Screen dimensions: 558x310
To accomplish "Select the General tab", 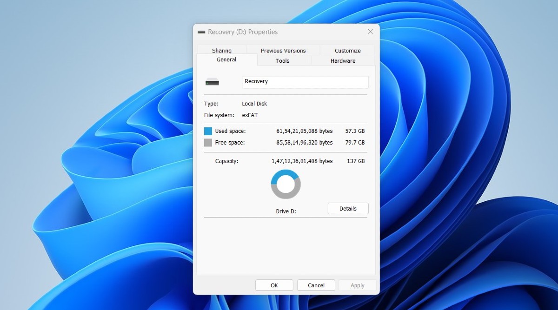I will pos(226,59).
